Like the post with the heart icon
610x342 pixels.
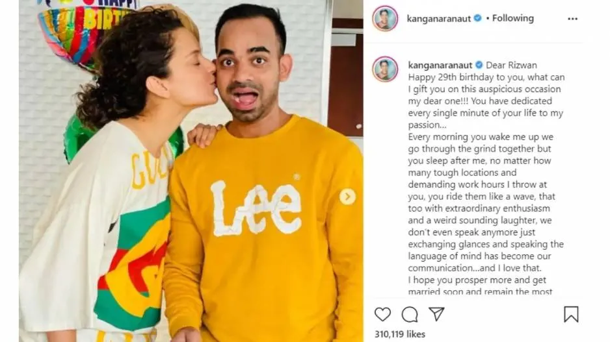coord(382,314)
